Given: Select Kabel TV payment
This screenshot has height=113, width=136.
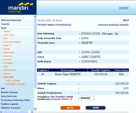Looking at the screenshot, I should [x=7, y=45].
